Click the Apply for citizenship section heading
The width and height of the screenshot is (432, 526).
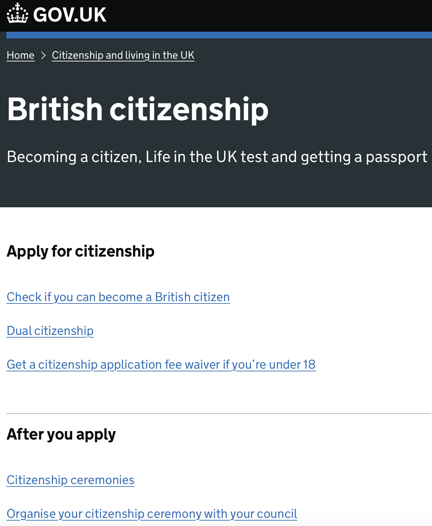pyautogui.click(x=81, y=252)
